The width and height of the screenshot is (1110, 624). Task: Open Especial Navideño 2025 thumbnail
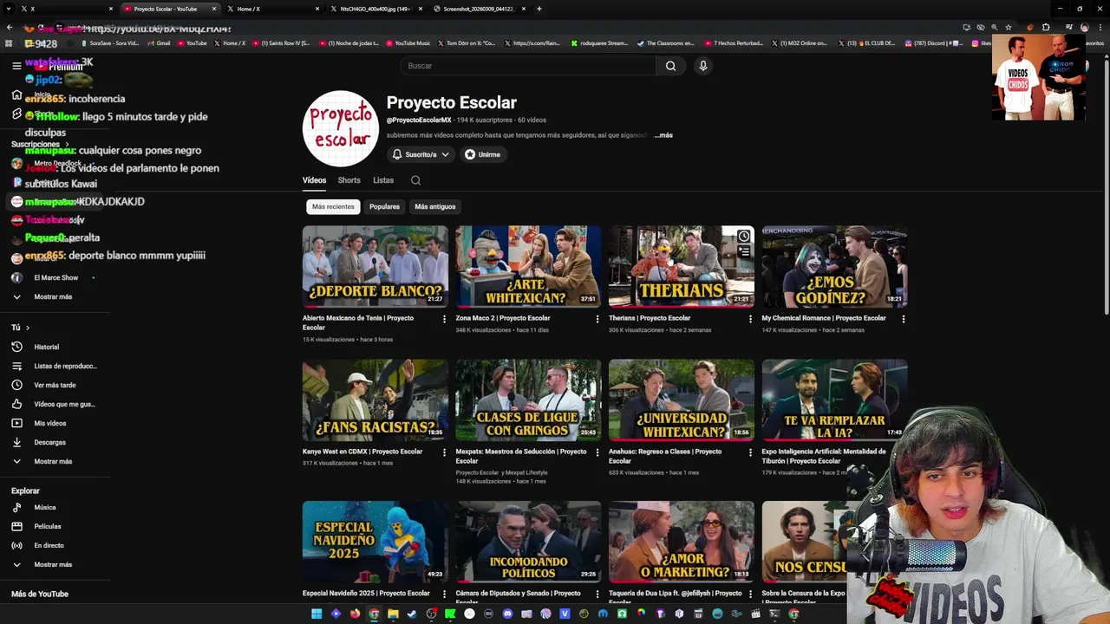[x=375, y=542]
